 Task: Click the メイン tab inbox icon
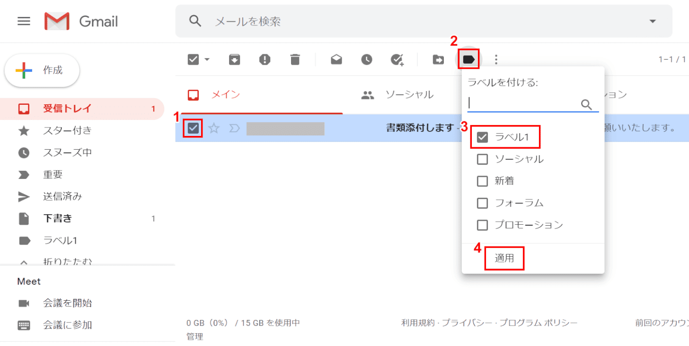pyautogui.click(x=193, y=95)
